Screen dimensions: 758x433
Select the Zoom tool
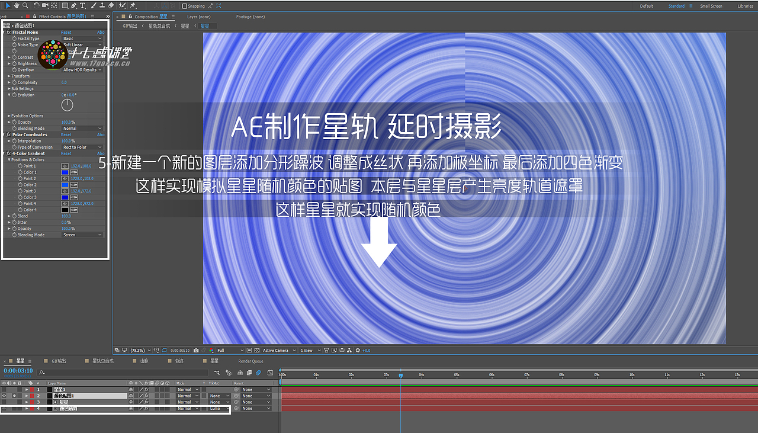25,5
